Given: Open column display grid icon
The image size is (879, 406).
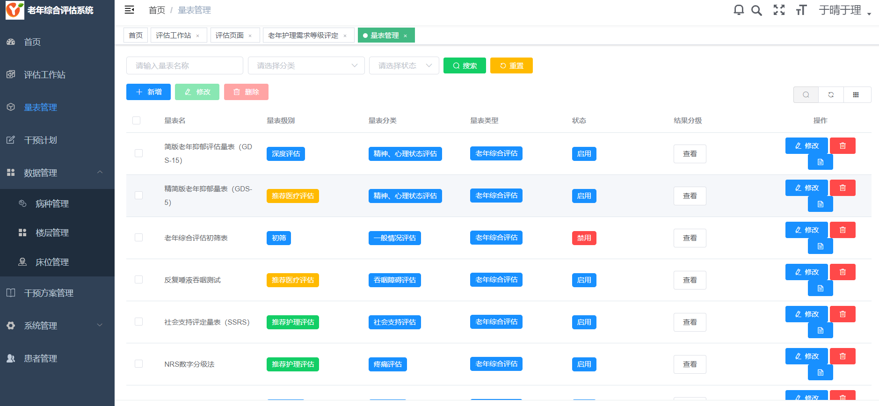Looking at the screenshot, I should pos(856,94).
